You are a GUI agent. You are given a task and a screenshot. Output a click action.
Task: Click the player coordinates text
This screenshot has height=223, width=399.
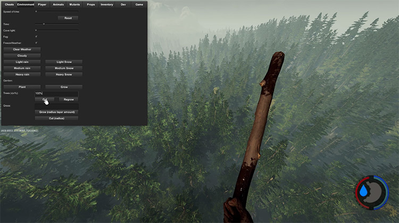[20, 130]
